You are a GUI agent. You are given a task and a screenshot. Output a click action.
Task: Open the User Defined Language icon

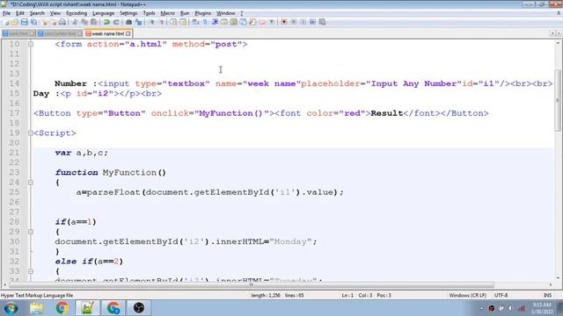click(x=224, y=22)
